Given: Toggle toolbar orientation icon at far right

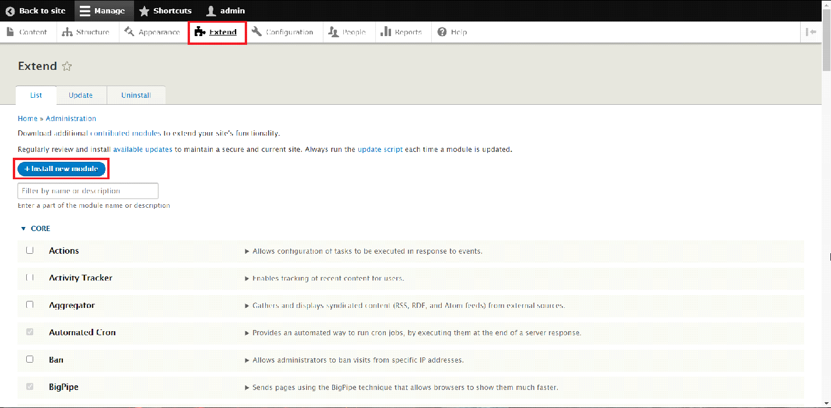Looking at the screenshot, I should click(x=811, y=32).
